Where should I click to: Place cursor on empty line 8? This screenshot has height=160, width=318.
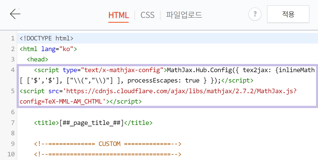click(167, 133)
